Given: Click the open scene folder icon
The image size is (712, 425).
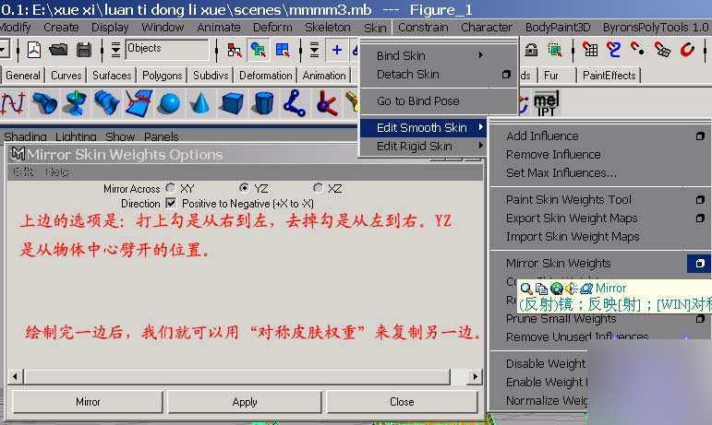Looking at the screenshot, I should point(58,50).
